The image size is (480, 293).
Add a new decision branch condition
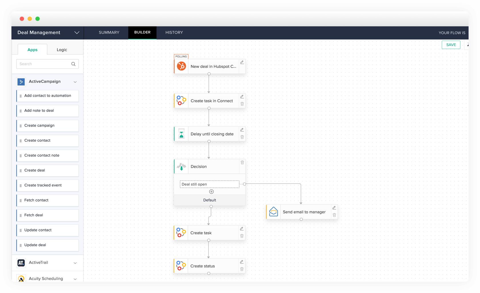pyautogui.click(x=211, y=192)
